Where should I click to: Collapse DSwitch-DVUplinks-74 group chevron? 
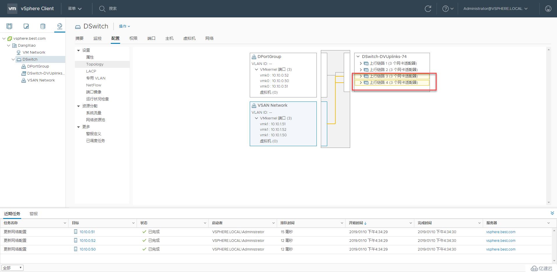click(x=358, y=57)
